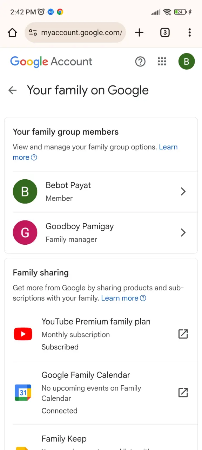Viewport: 202px width, 450px height.
Task: Select Bebot Payat member row
Action: tap(101, 192)
